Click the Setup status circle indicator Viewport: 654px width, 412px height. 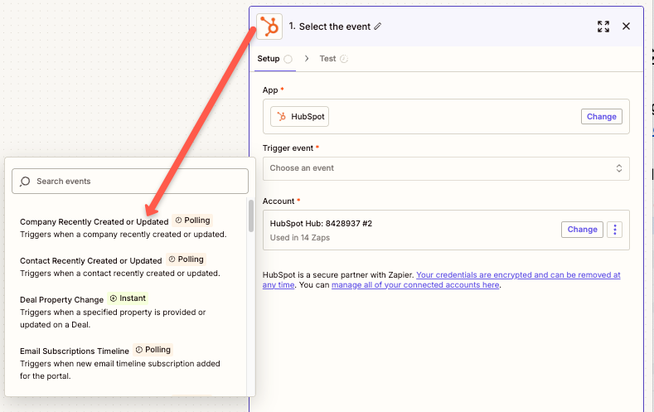click(288, 59)
